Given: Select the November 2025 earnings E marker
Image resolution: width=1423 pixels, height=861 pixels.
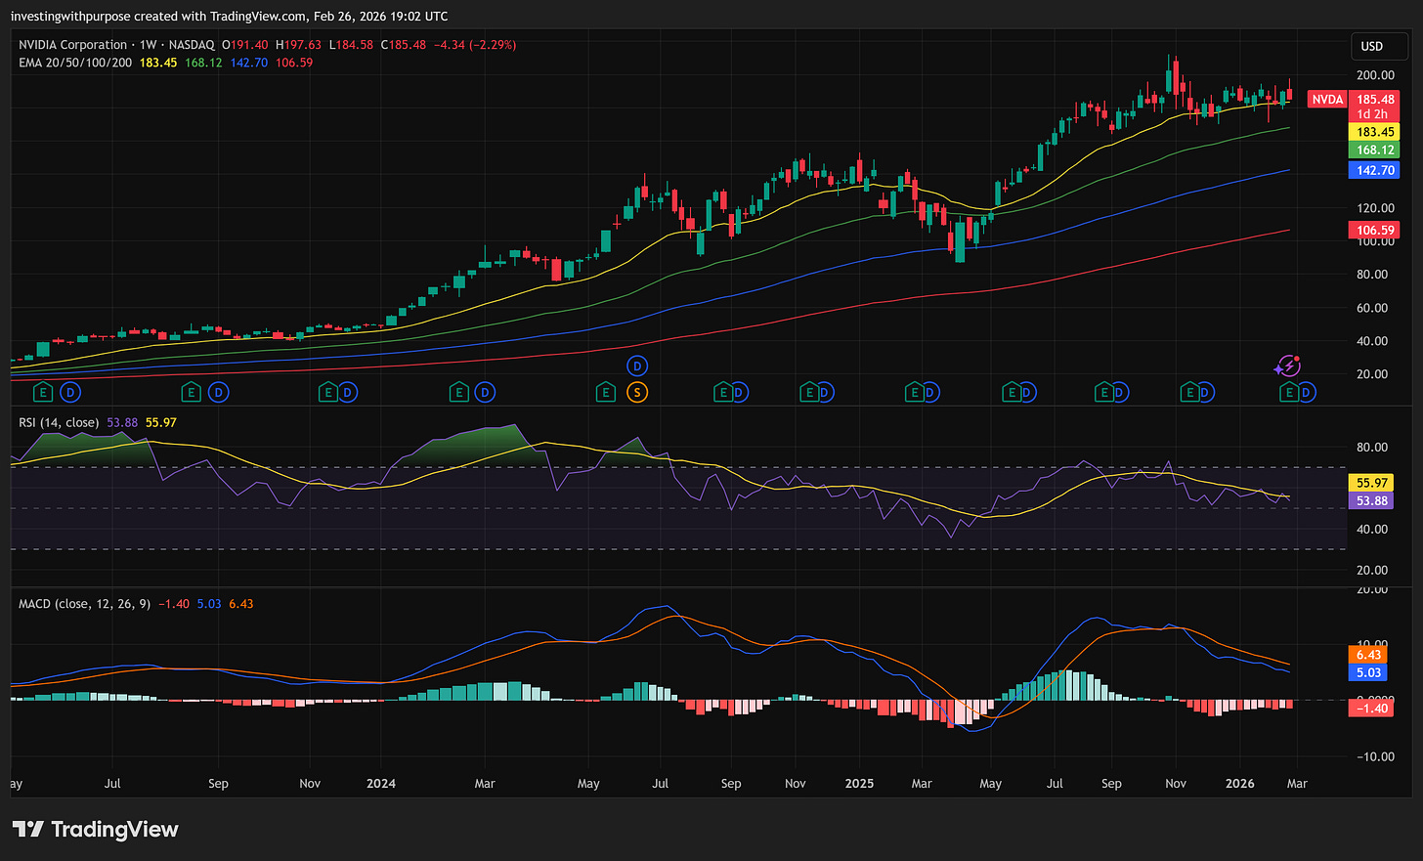Looking at the screenshot, I should (1189, 392).
